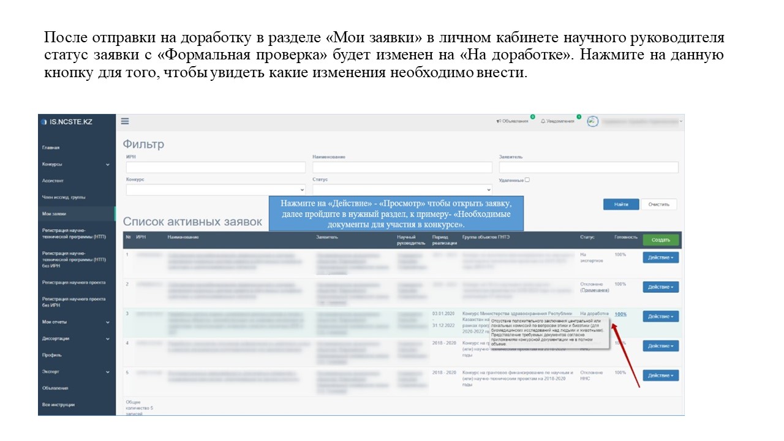Click the Очистить button
This screenshot has height=441, width=784.
[659, 205]
